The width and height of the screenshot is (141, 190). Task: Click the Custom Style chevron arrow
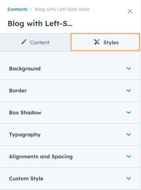point(129,178)
